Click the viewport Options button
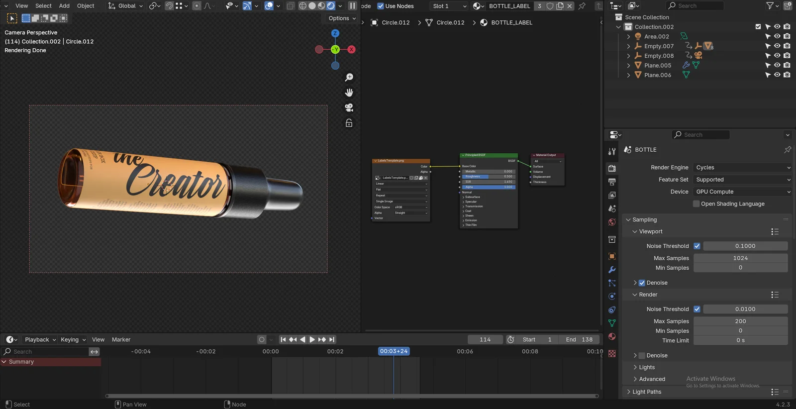 pos(342,18)
